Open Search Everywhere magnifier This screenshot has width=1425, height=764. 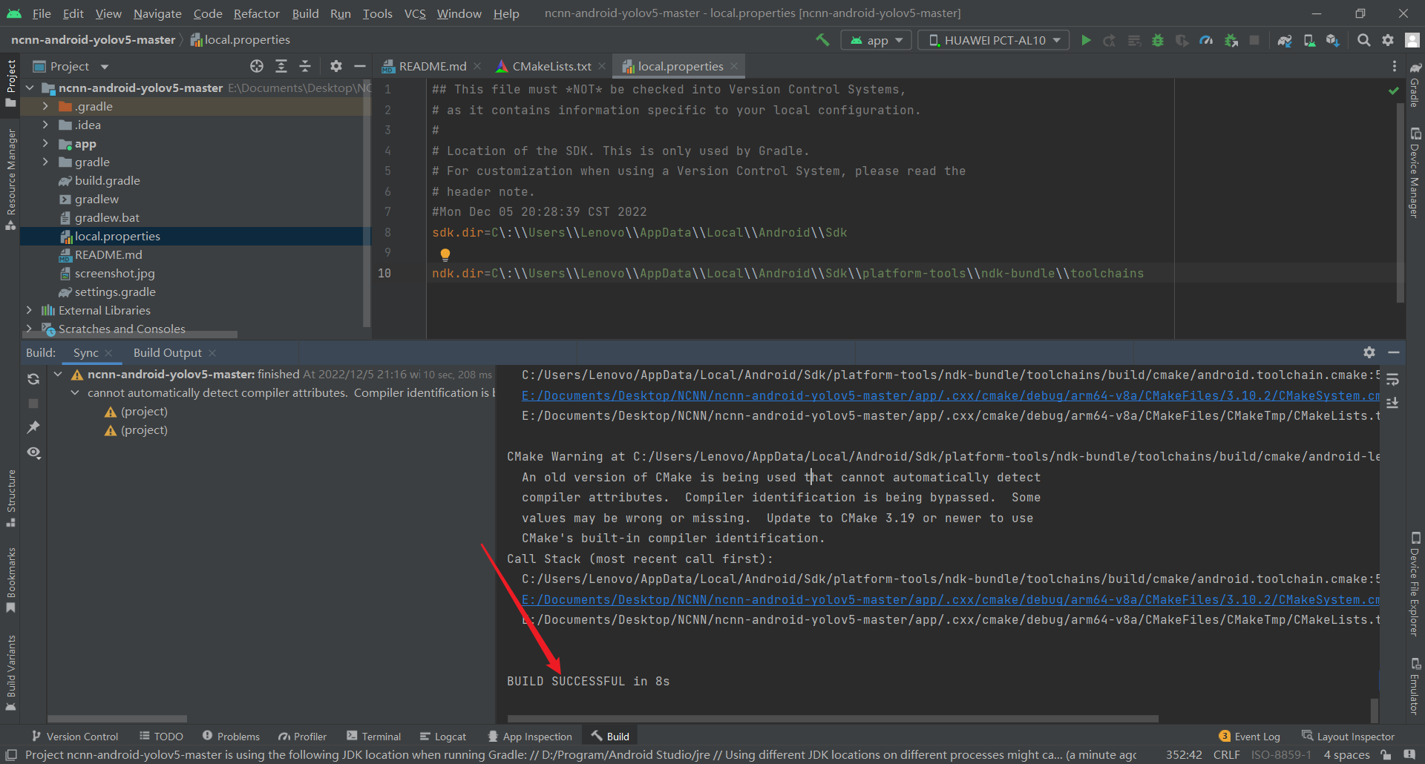[1363, 40]
